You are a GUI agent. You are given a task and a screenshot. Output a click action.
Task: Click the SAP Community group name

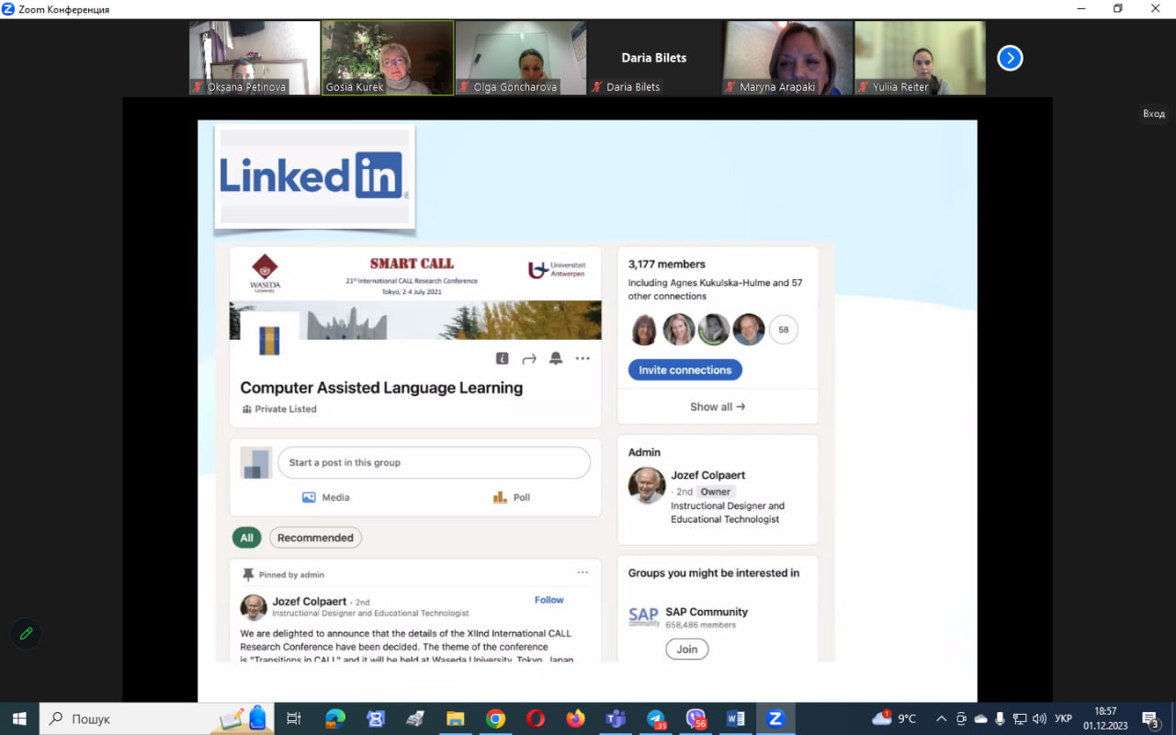coord(707,612)
